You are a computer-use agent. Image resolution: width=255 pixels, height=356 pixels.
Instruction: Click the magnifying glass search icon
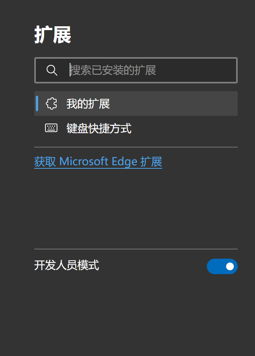pos(52,70)
